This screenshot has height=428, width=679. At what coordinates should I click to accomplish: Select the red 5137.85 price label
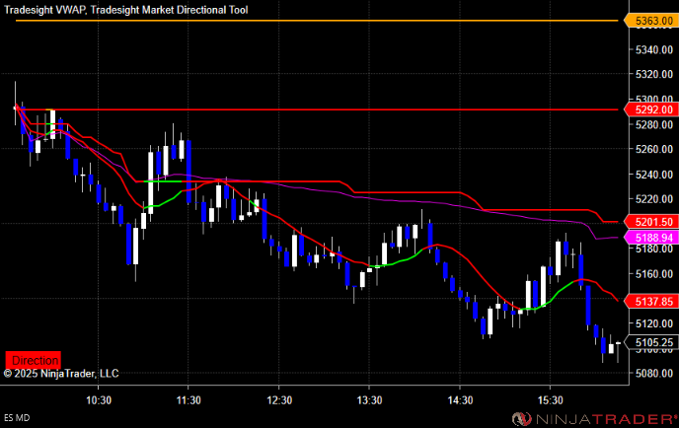pos(650,301)
